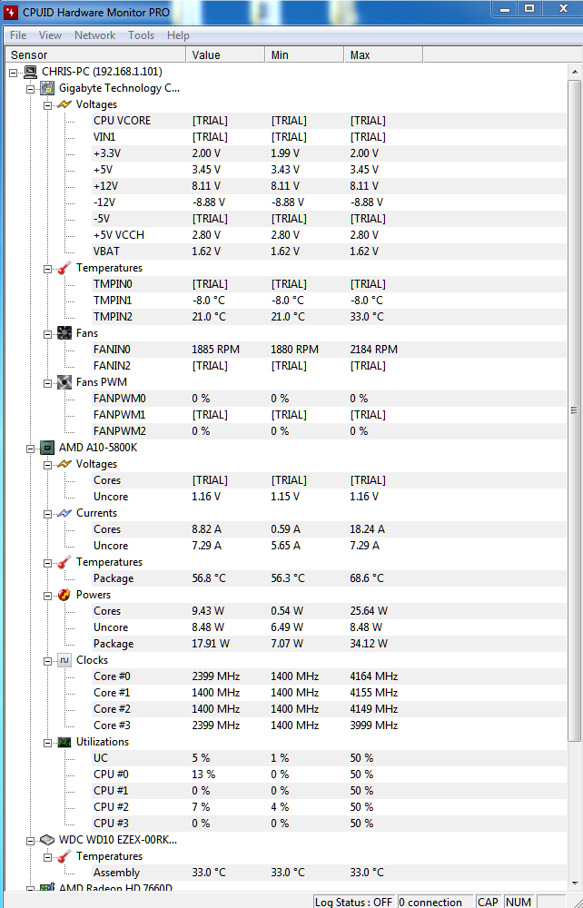Collapse the AMD A10-5800K node

click(30, 449)
